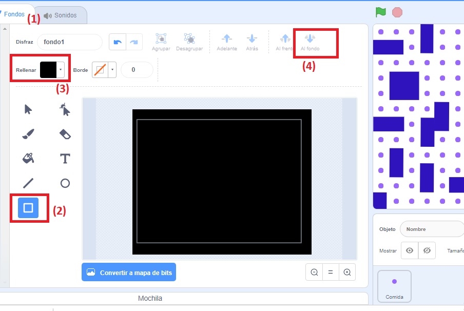Click the Reshape tool
464x311 pixels.
(x=65, y=109)
